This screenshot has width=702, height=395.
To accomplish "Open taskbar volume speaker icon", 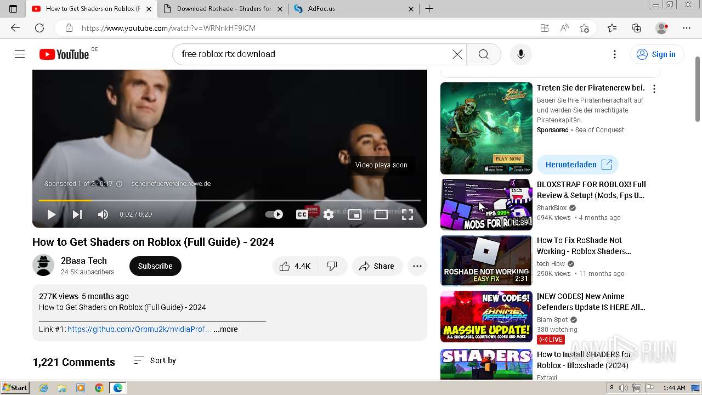I will [624, 388].
